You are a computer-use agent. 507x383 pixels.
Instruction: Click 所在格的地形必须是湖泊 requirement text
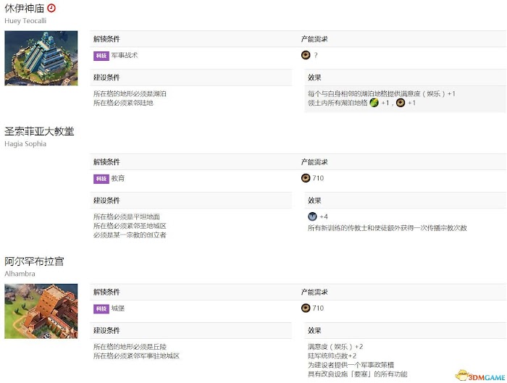(130, 93)
